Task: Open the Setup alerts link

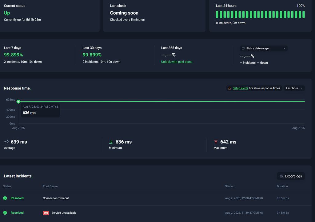Action: tap(240, 88)
